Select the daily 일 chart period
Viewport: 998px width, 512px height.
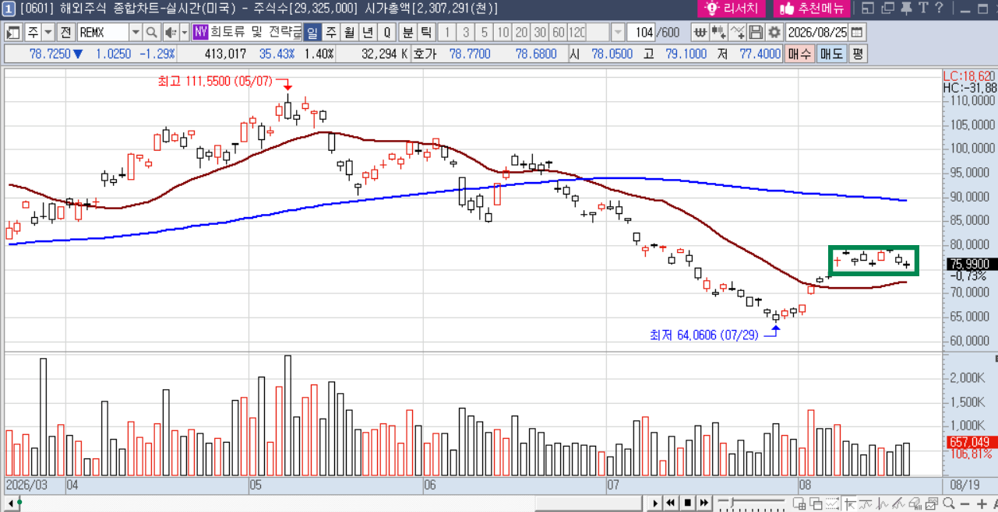point(312,33)
